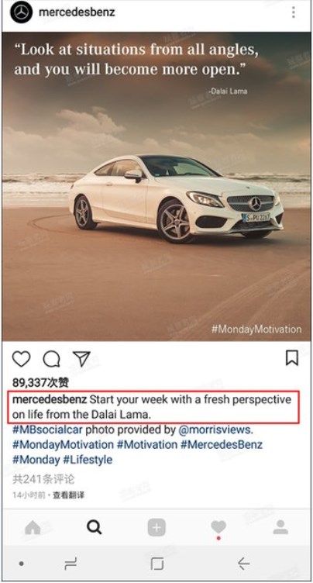Open your profile tab
313x583 pixels.
280,527
